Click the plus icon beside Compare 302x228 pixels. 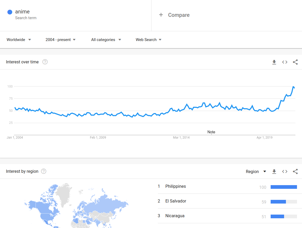tap(161, 15)
